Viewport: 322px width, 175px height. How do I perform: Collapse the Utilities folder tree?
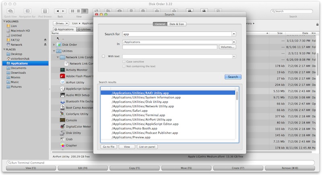click(54, 51)
